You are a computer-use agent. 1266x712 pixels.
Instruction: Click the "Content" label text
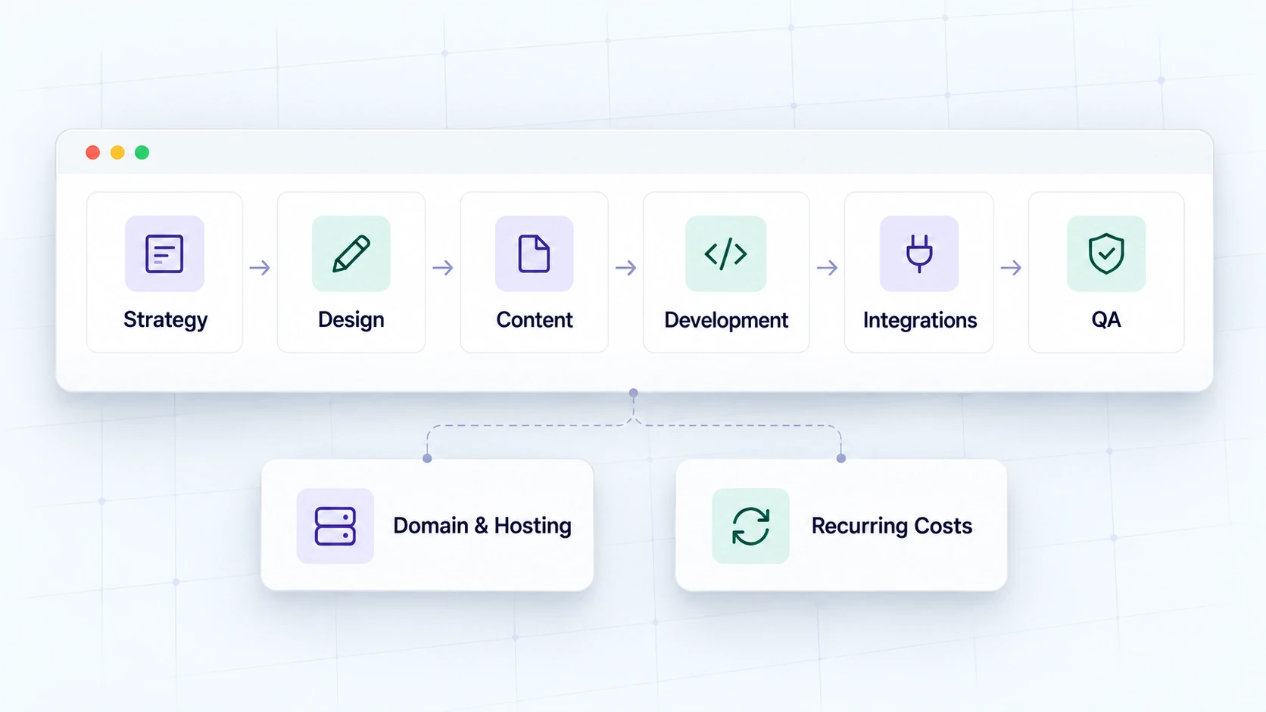tap(535, 320)
